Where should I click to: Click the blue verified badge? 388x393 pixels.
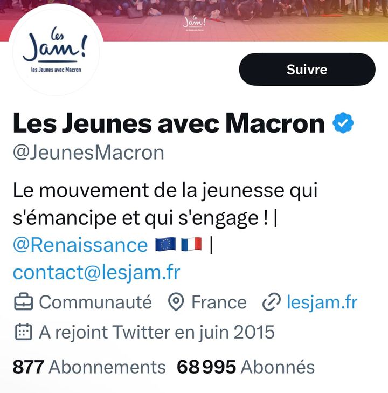pyautogui.click(x=343, y=123)
